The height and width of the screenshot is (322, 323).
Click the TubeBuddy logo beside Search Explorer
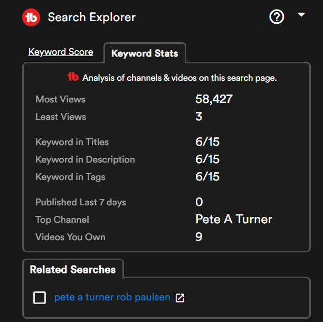[31, 17]
